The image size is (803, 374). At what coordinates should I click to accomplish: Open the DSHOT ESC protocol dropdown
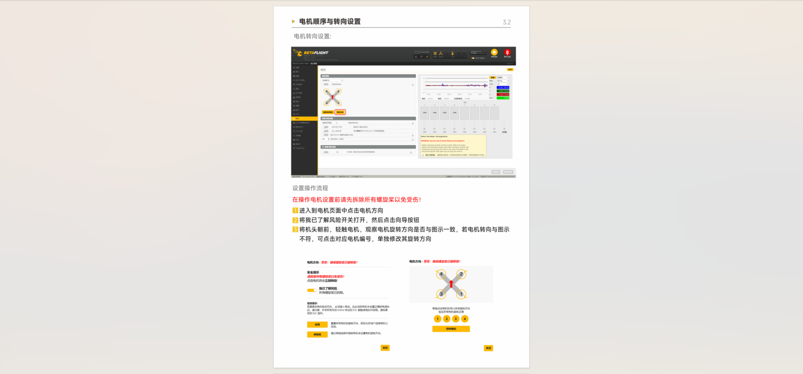[330, 123]
